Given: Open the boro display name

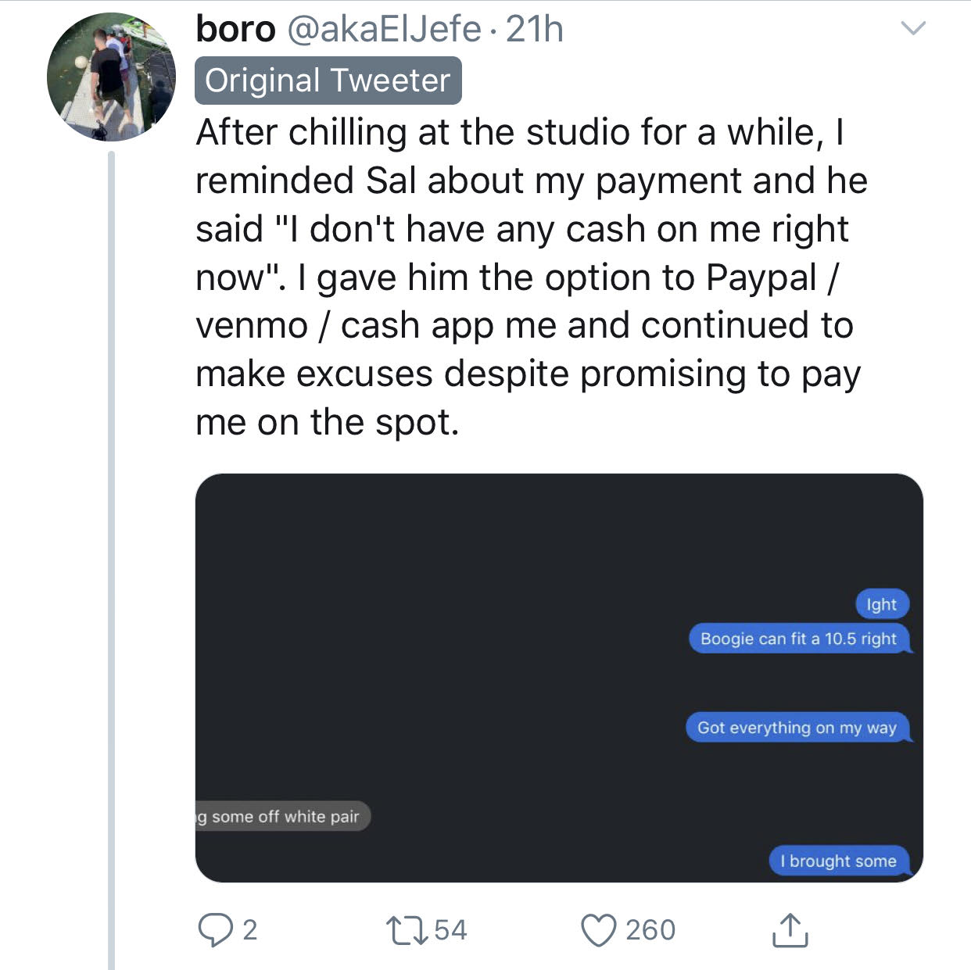Looking at the screenshot, I should coord(235,30).
